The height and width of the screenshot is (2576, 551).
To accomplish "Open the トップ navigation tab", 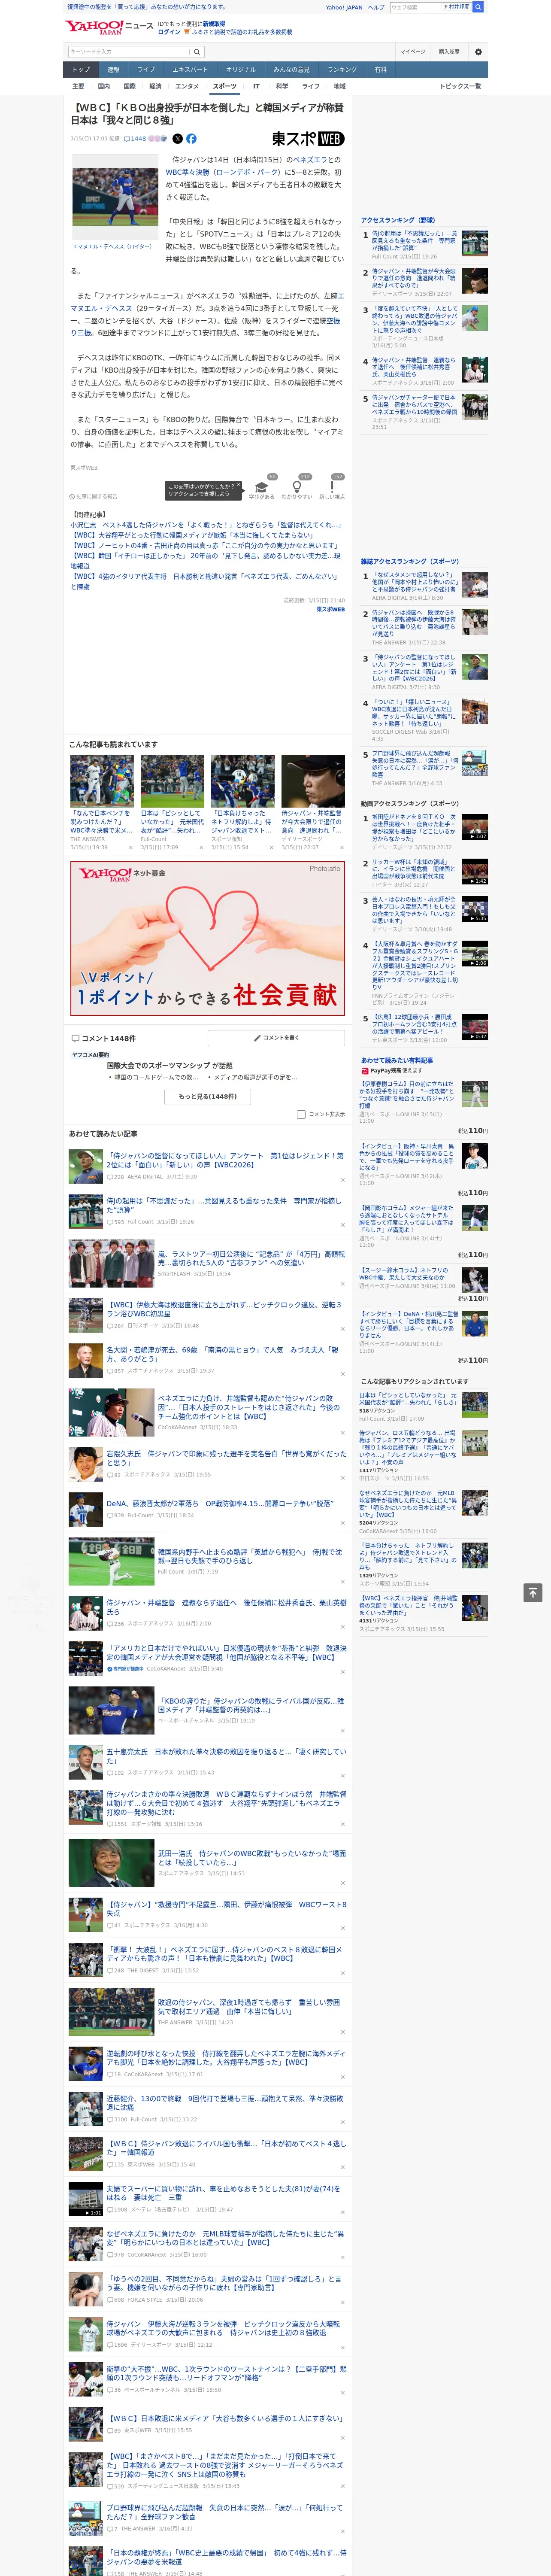I will [81, 70].
